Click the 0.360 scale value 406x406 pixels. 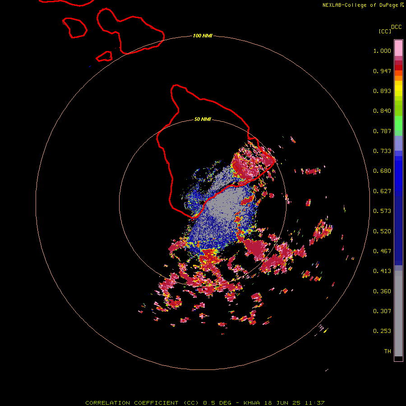(382, 291)
